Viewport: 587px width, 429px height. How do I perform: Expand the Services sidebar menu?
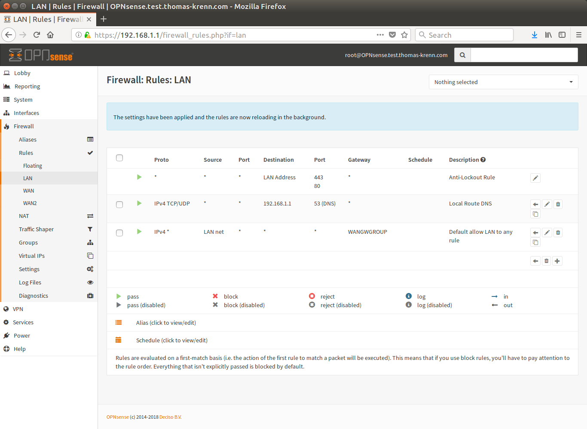[23, 322]
